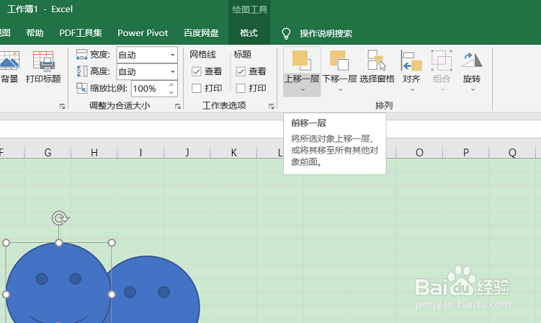This screenshot has height=323, width=541.
Task: Click the height (高度) icon
Action: point(82,71)
